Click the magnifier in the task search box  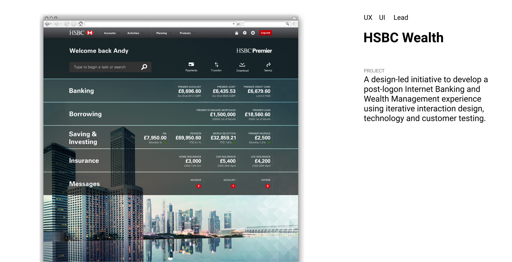click(144, 67)
